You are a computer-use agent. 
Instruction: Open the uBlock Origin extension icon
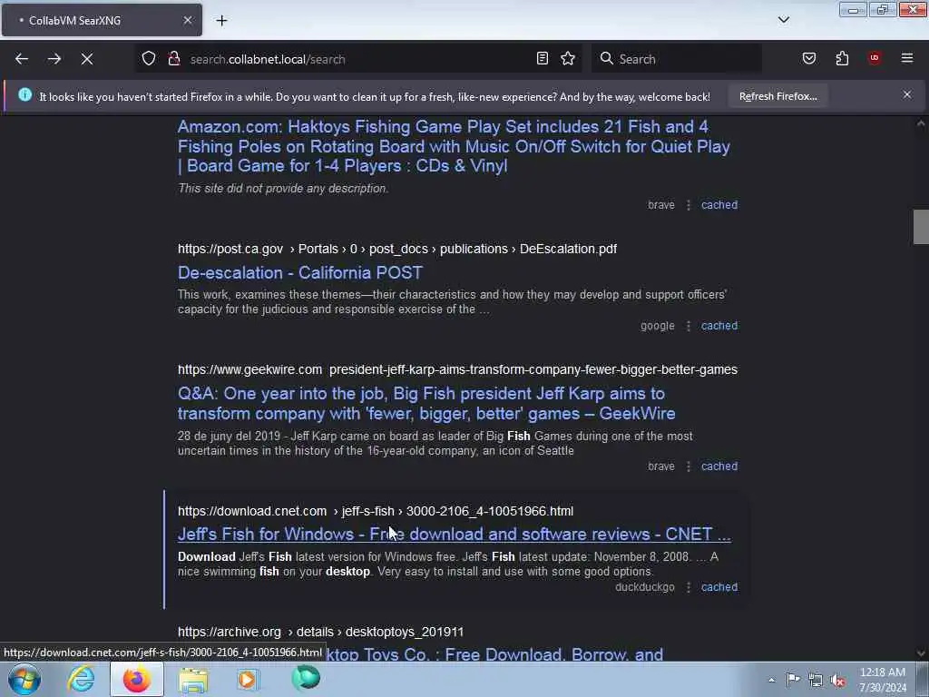click(x=875, y=58)
